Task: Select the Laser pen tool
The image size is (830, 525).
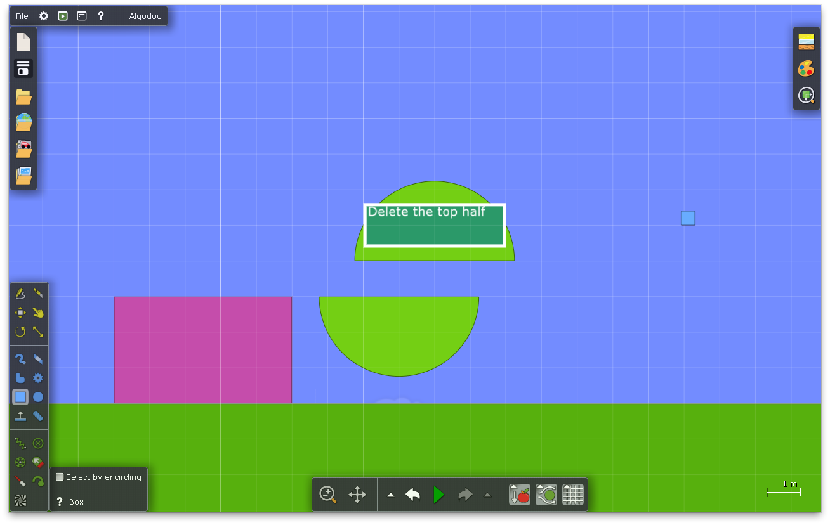Action: point(20,481)
